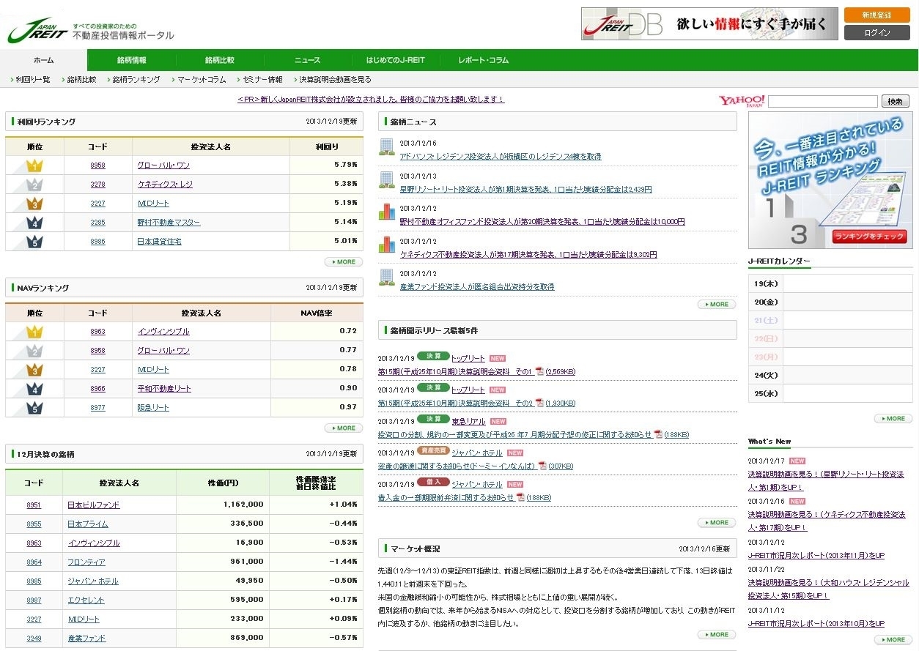The image size is (919, 651).
Task: Open the code 3278 link for ケネディクス・レジ
Action: (x=97, y=185)
